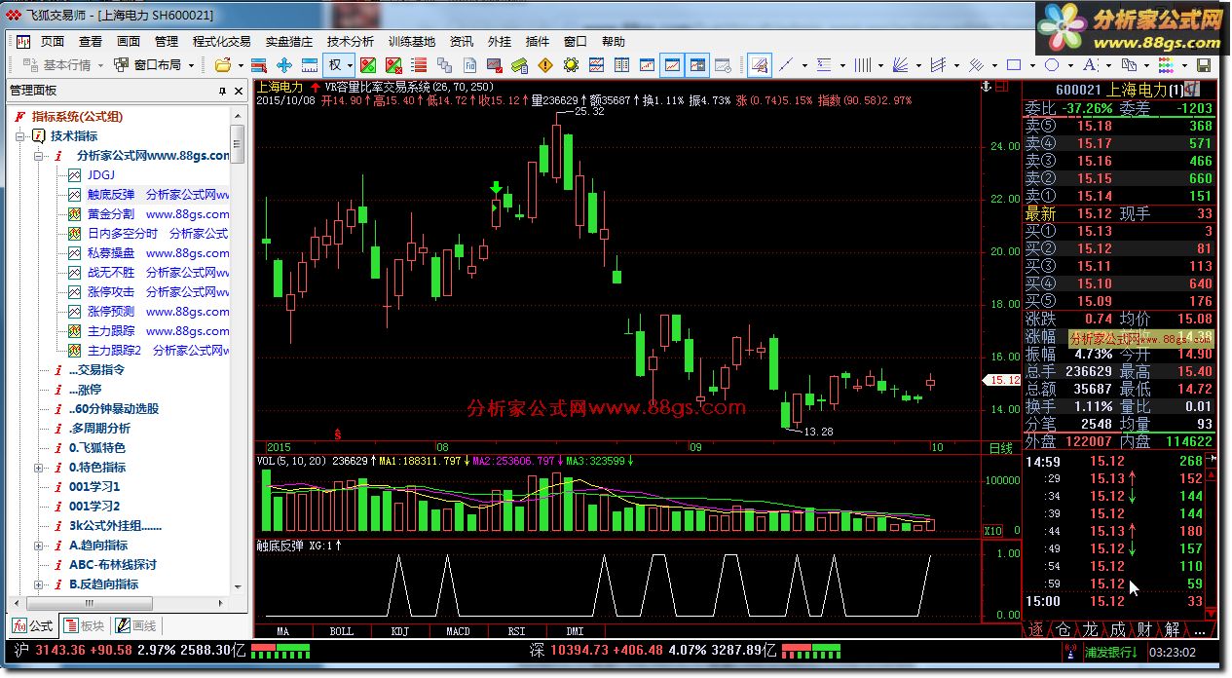This screenshot has height=678, width=1232.
Task: Select the drawing edit pencil tool
Action: (760, 65)
